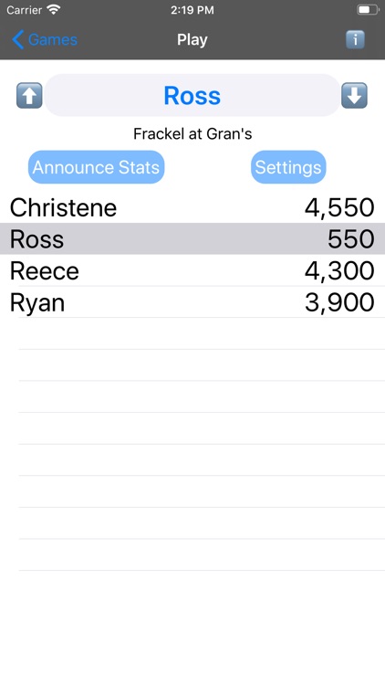Image resolution: width=385 pixels, height=685 pixels.
Task: Tap the battery indicator icon
Action: (x=368, y=10)
